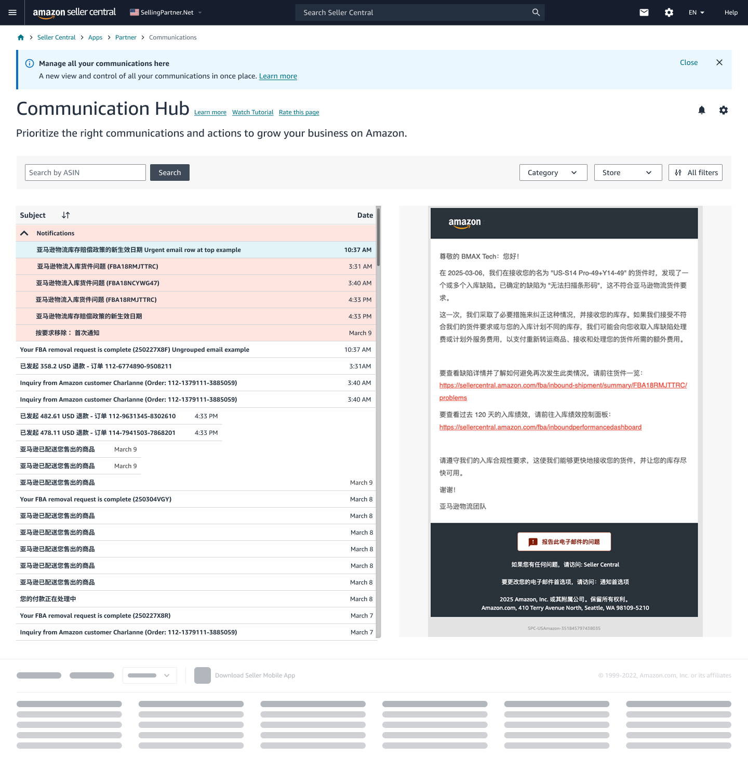Screen dimensions: 748x757
Task: Go to home via breadcrumb house icon
Action: pyautogui.click(x=21, y=37)
